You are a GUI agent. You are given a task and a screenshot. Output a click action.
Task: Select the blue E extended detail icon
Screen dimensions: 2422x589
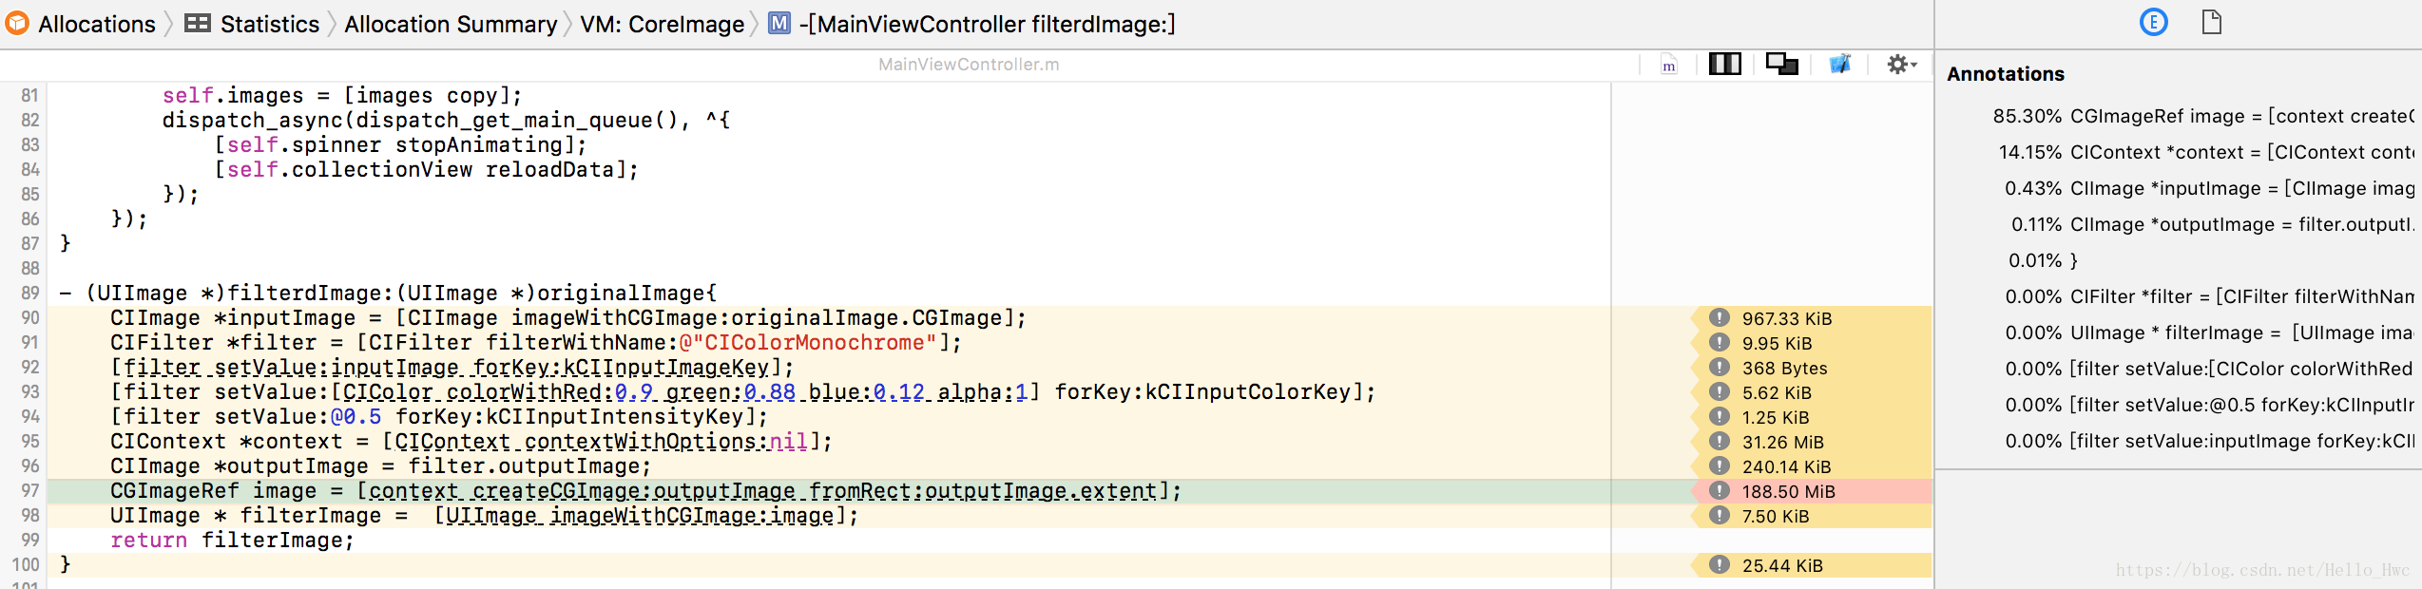coord(2153,22)
